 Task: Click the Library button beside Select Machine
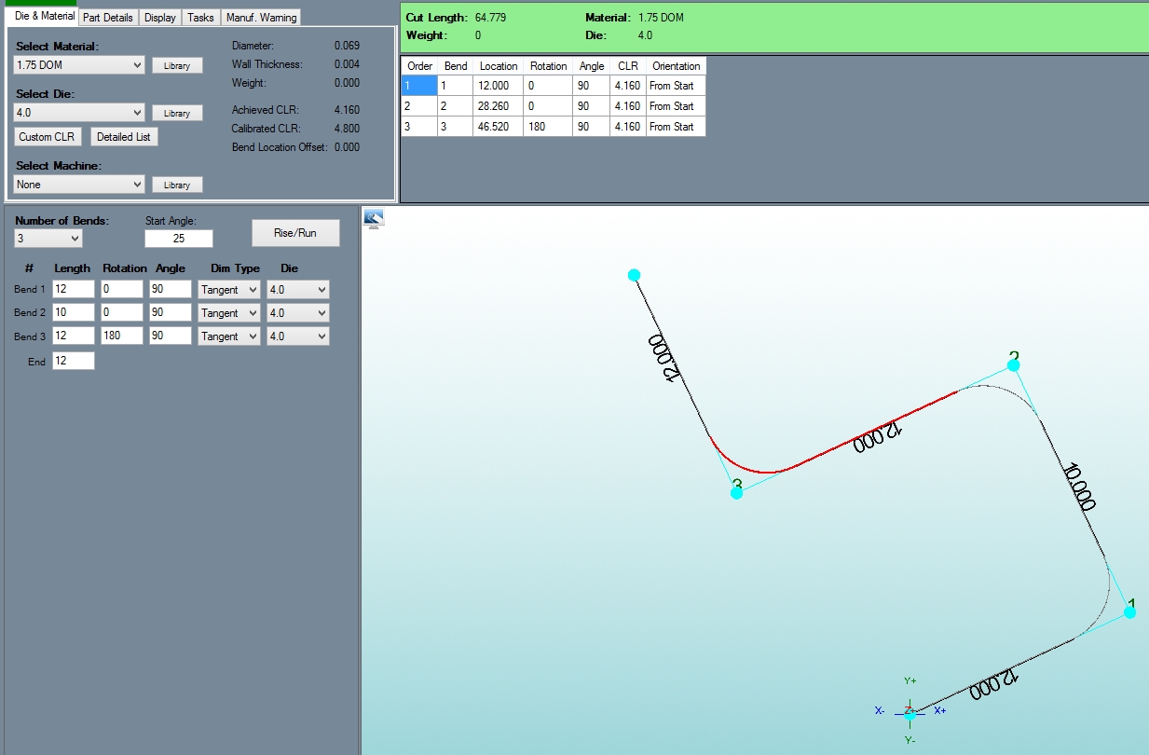[177, 185]
